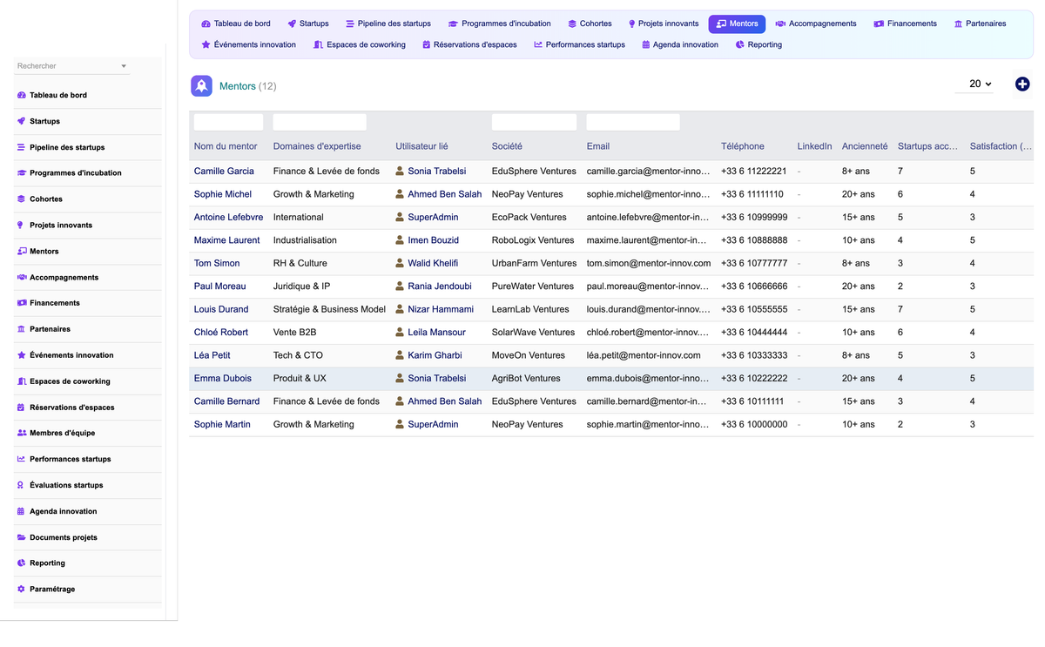
Task: Click the Nom du mentor filter field
Action: 228,123
